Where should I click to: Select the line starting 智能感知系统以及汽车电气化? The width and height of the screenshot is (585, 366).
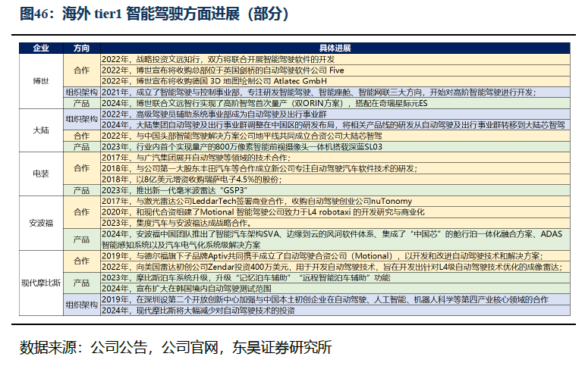pos(181,246)
